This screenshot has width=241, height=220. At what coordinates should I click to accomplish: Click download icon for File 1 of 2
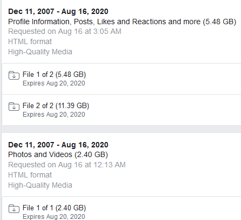14,75
